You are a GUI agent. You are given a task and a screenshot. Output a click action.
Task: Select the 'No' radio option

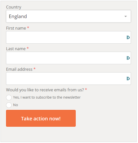[9, 105]
